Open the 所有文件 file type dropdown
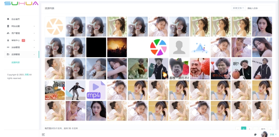The width and height of the screenshot is (279, 137). [238, 8]
